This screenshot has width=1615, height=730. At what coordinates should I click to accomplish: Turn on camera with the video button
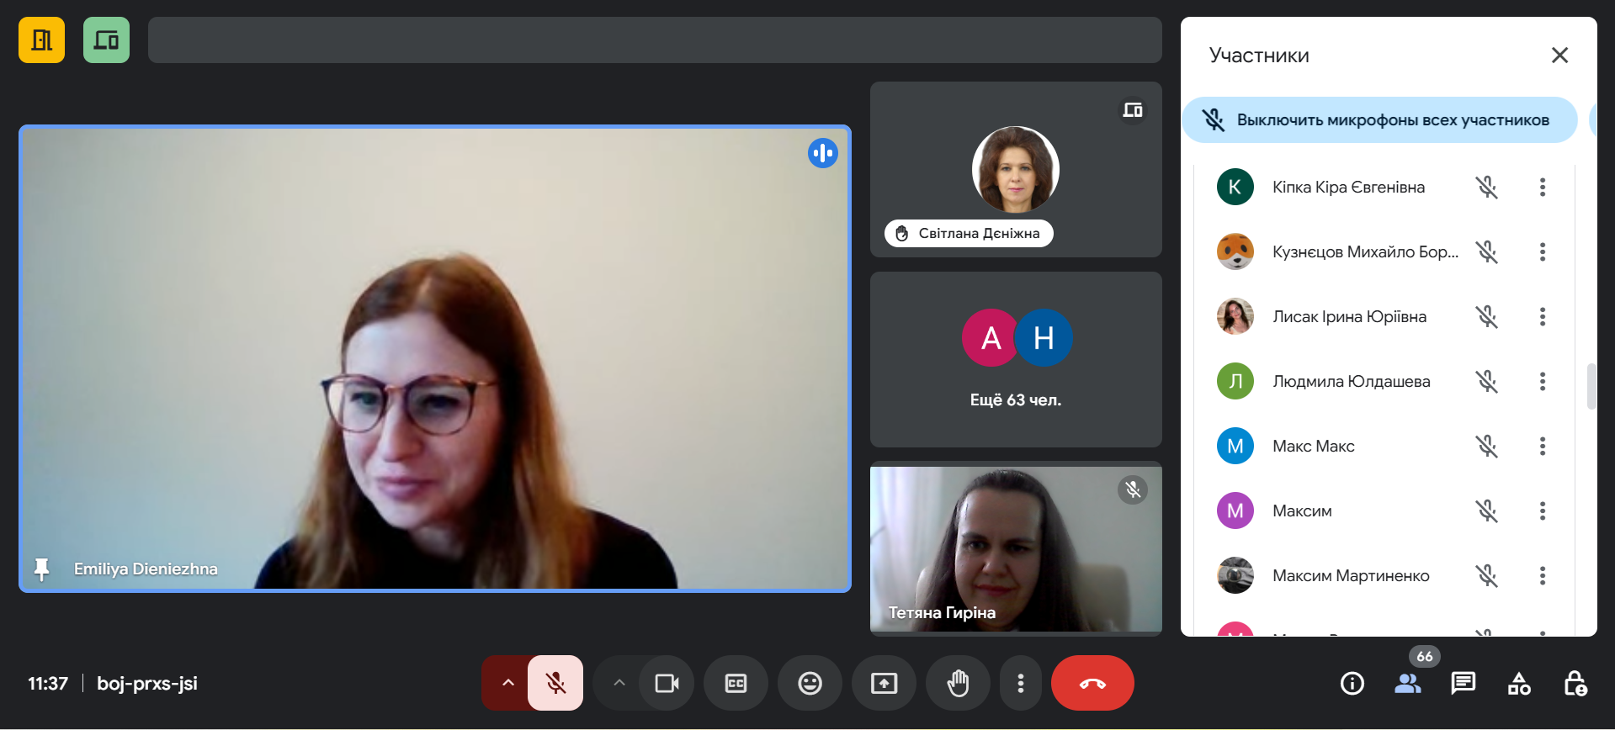667,683
